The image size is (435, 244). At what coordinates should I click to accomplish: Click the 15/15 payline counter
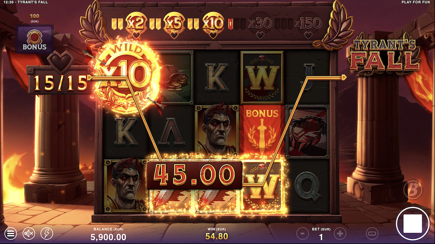pyautogui.click(x=59, y=82)
